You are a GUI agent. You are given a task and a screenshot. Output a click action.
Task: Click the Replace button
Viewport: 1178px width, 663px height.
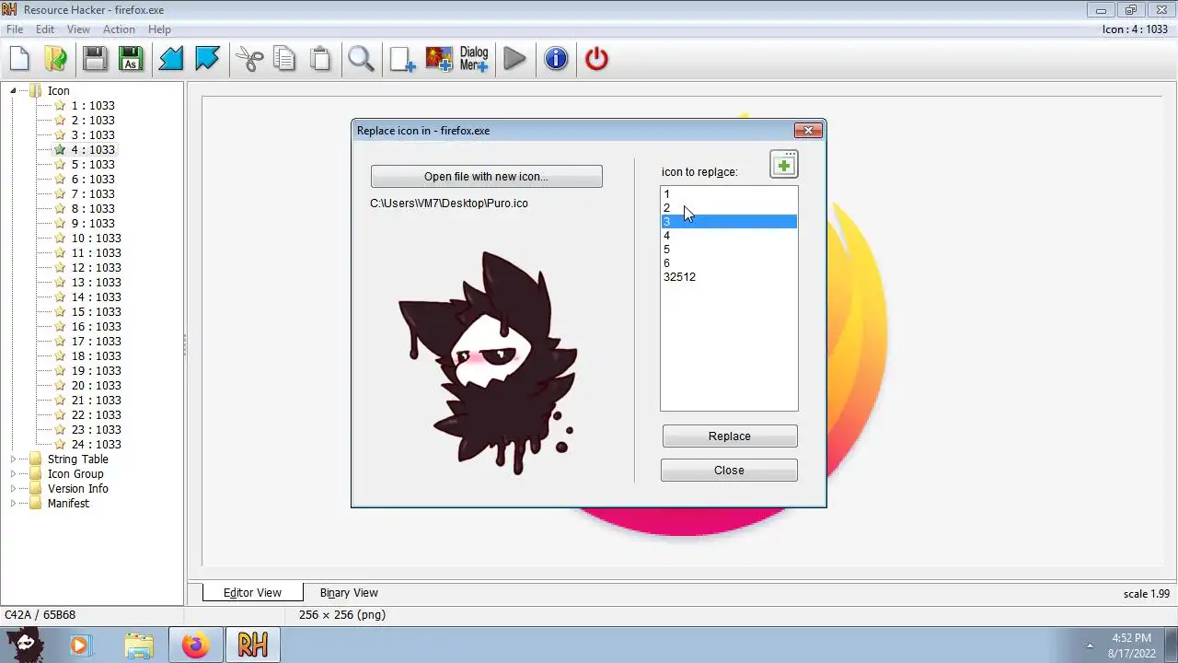729,436
